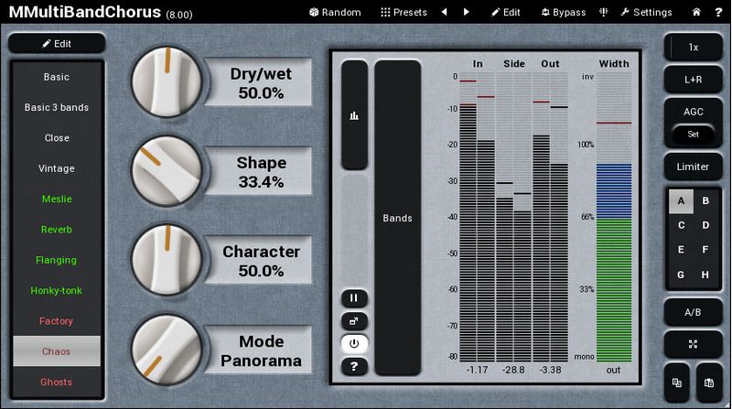Viewport: 732px width, 409px height.
Task: Click the Out level meter
Action: [x=551, y=217]
